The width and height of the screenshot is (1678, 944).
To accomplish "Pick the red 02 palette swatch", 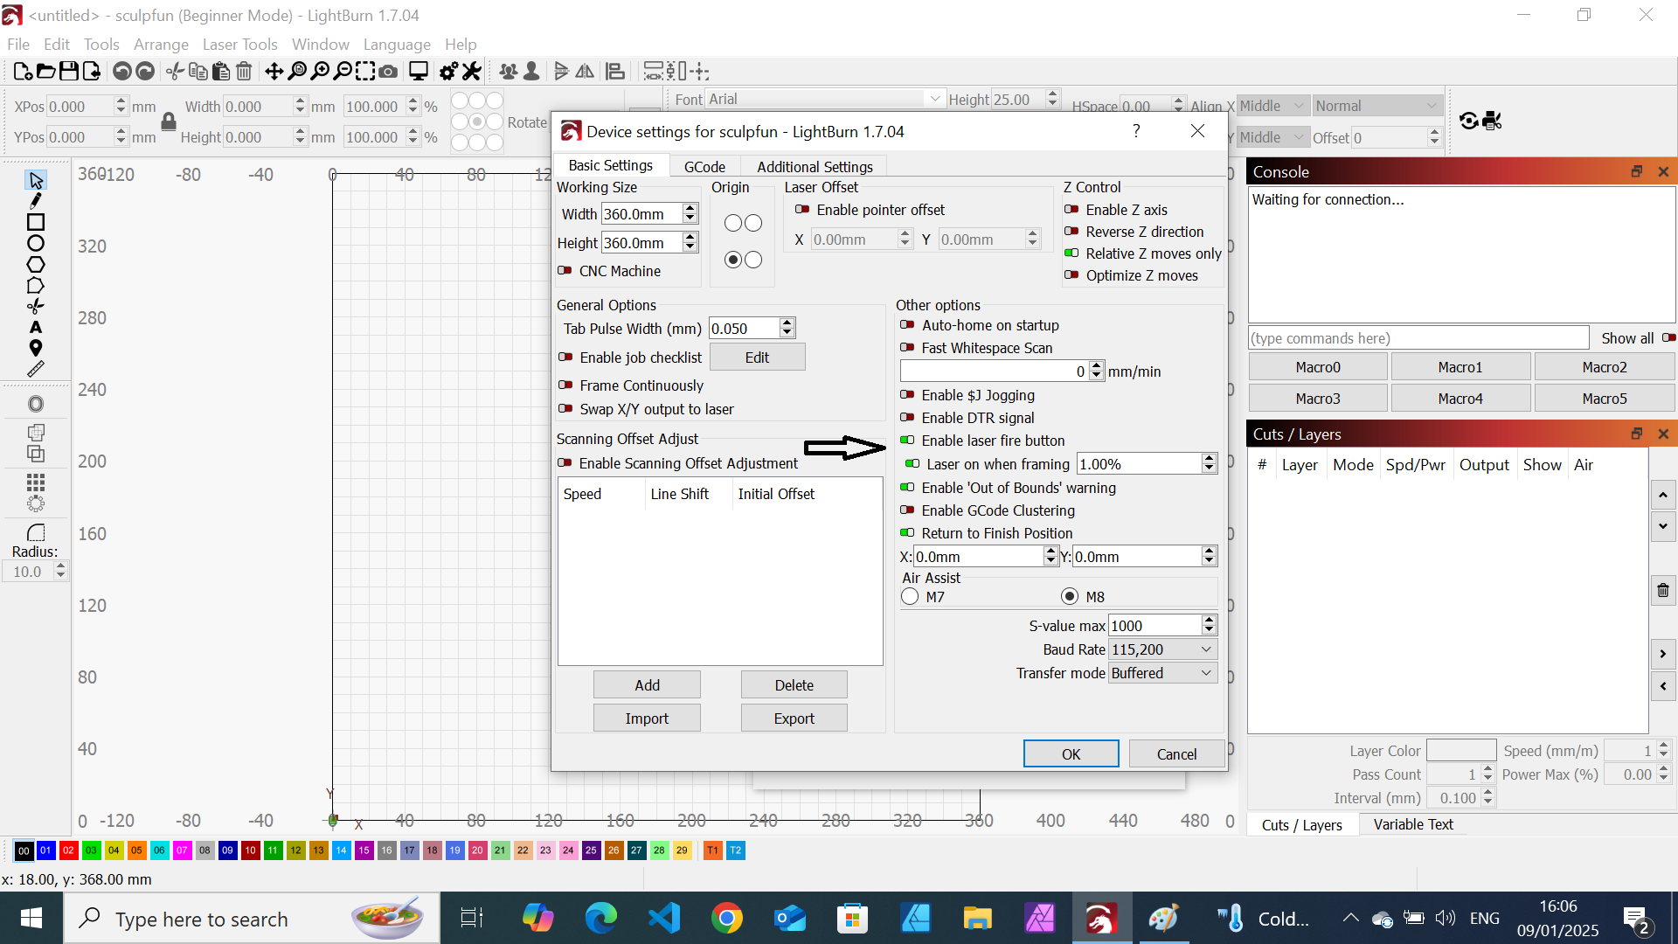I will pos(68,850).
